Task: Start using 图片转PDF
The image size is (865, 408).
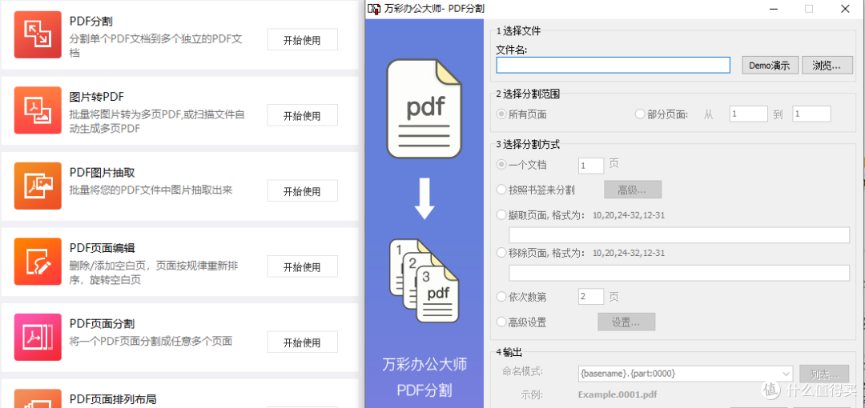Action: pyautogui.click(x=302, y=116)
